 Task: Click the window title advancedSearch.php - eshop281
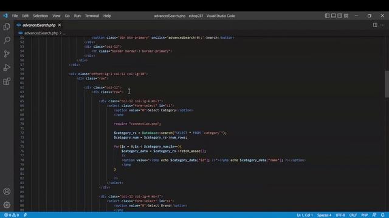[194, 16]
